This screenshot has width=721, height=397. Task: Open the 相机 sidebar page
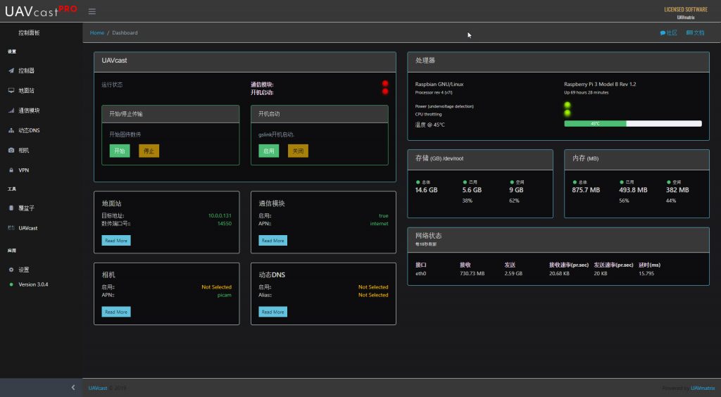point(24,150)
